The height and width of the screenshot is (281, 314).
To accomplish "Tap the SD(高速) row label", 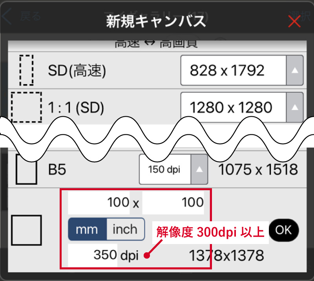I will 77,71.
